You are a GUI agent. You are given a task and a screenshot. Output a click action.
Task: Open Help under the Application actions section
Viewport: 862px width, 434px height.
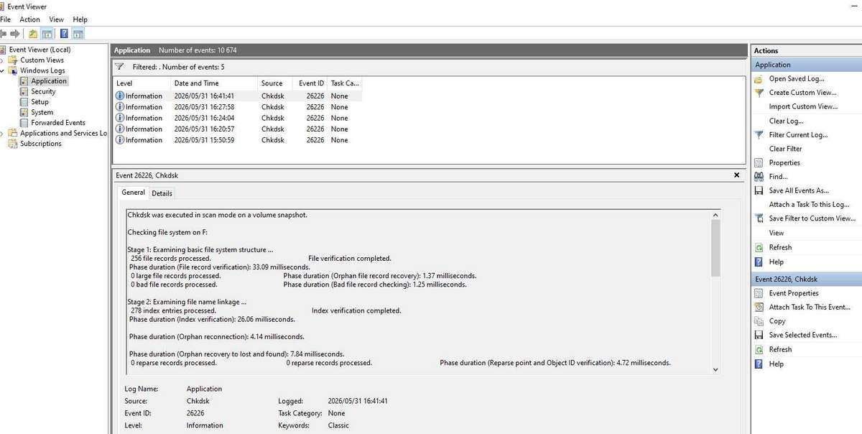(x=776, y=262)
